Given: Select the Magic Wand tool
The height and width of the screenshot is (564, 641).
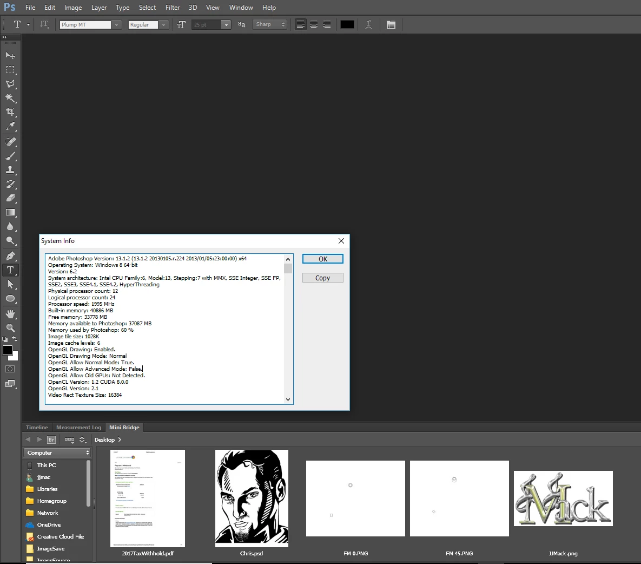Looking at the screenshot, I should pos(10,98).
